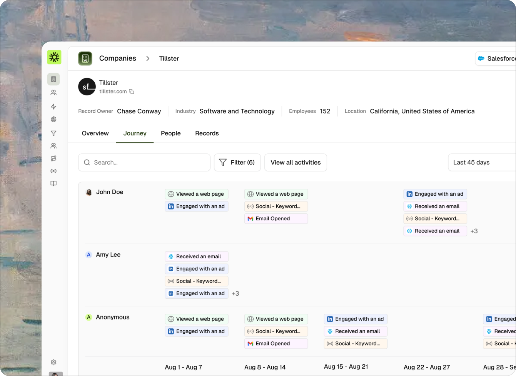Click Anonymous Email Opened activity
The height and width of the screenshot is (376, 516).
[x=276, y=344]
